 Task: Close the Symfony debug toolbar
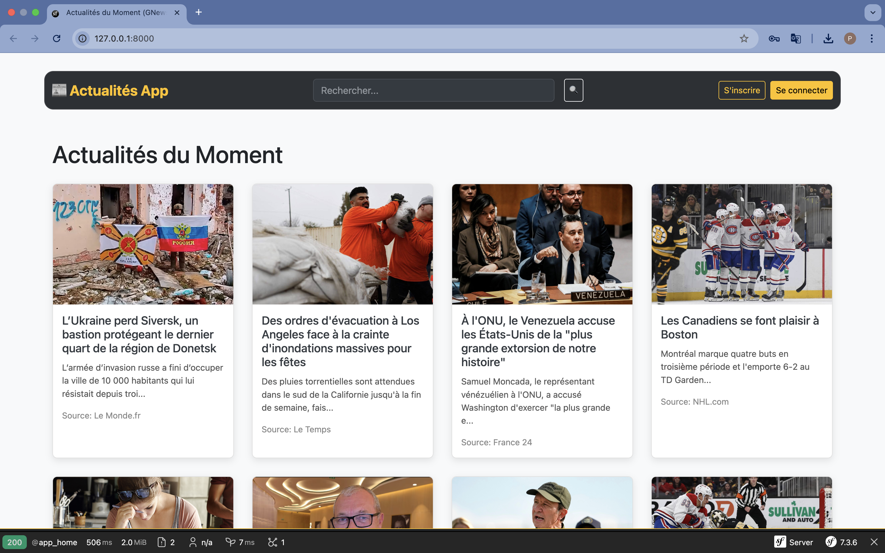[x=874, y=542]
